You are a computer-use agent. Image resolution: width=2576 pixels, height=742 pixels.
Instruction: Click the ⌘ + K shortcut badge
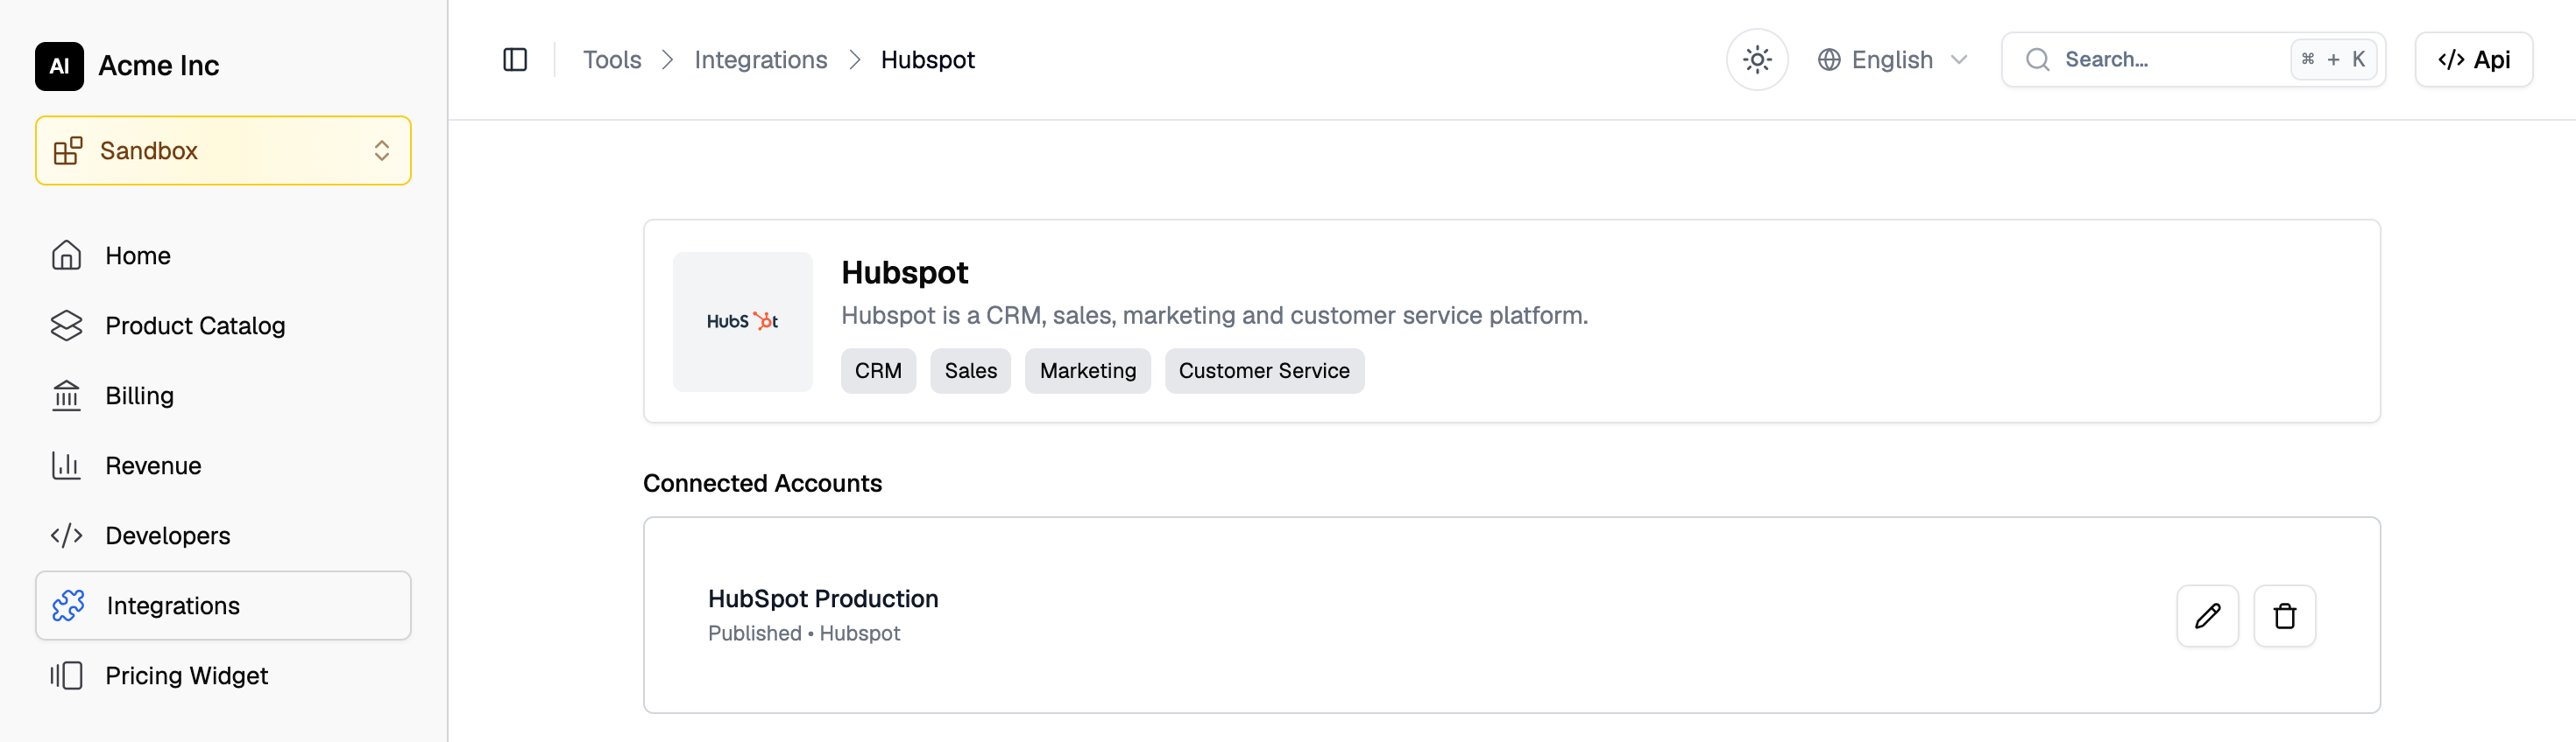(2333, 59)
